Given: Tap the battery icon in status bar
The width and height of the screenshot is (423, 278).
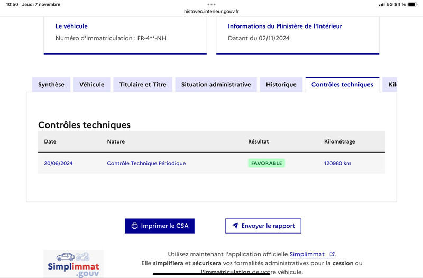Looking at the screenshot, I should 412,4.
